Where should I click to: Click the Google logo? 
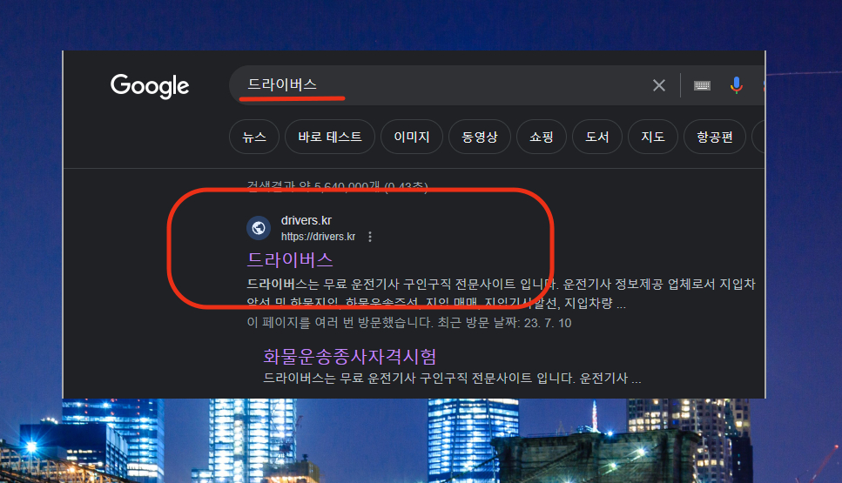pyautogui.click(x=150, y=86)
